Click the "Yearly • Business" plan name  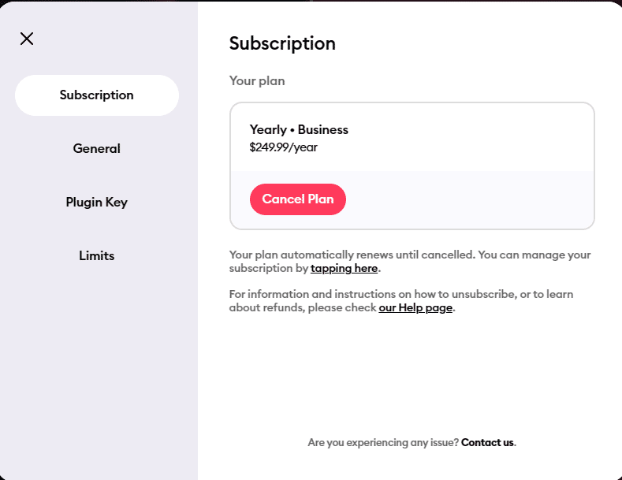pos(299,130)
